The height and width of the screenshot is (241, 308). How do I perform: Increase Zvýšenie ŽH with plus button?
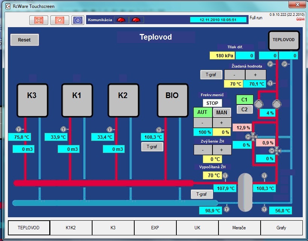pos(222,150)
